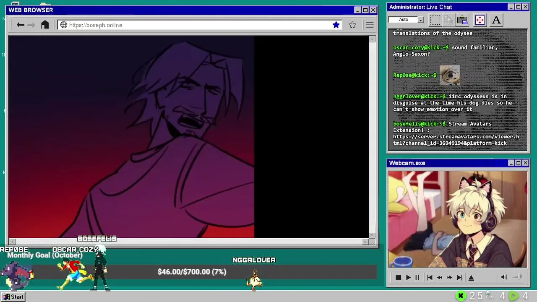This screenshot has height=302, width=537.
Task: Minimize the Web Browser window
Action: pos(357,10)
